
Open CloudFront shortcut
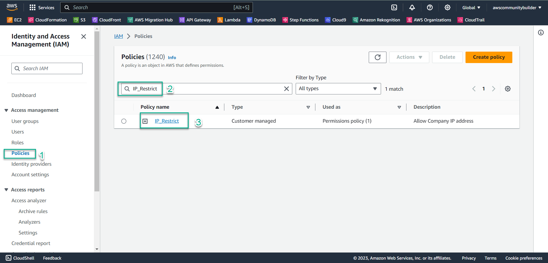coord(106,20)
